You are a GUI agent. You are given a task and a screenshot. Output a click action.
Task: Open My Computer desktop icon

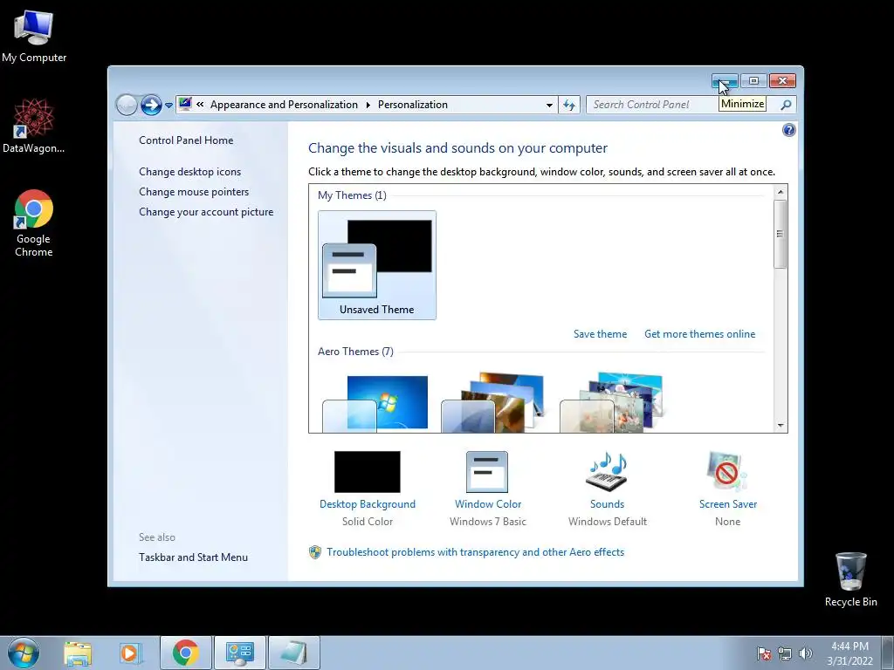(x=34, y=37)
